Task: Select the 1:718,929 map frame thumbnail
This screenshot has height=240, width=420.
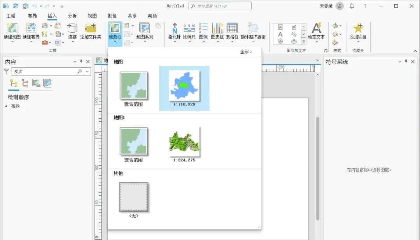Action: (184, 85)
